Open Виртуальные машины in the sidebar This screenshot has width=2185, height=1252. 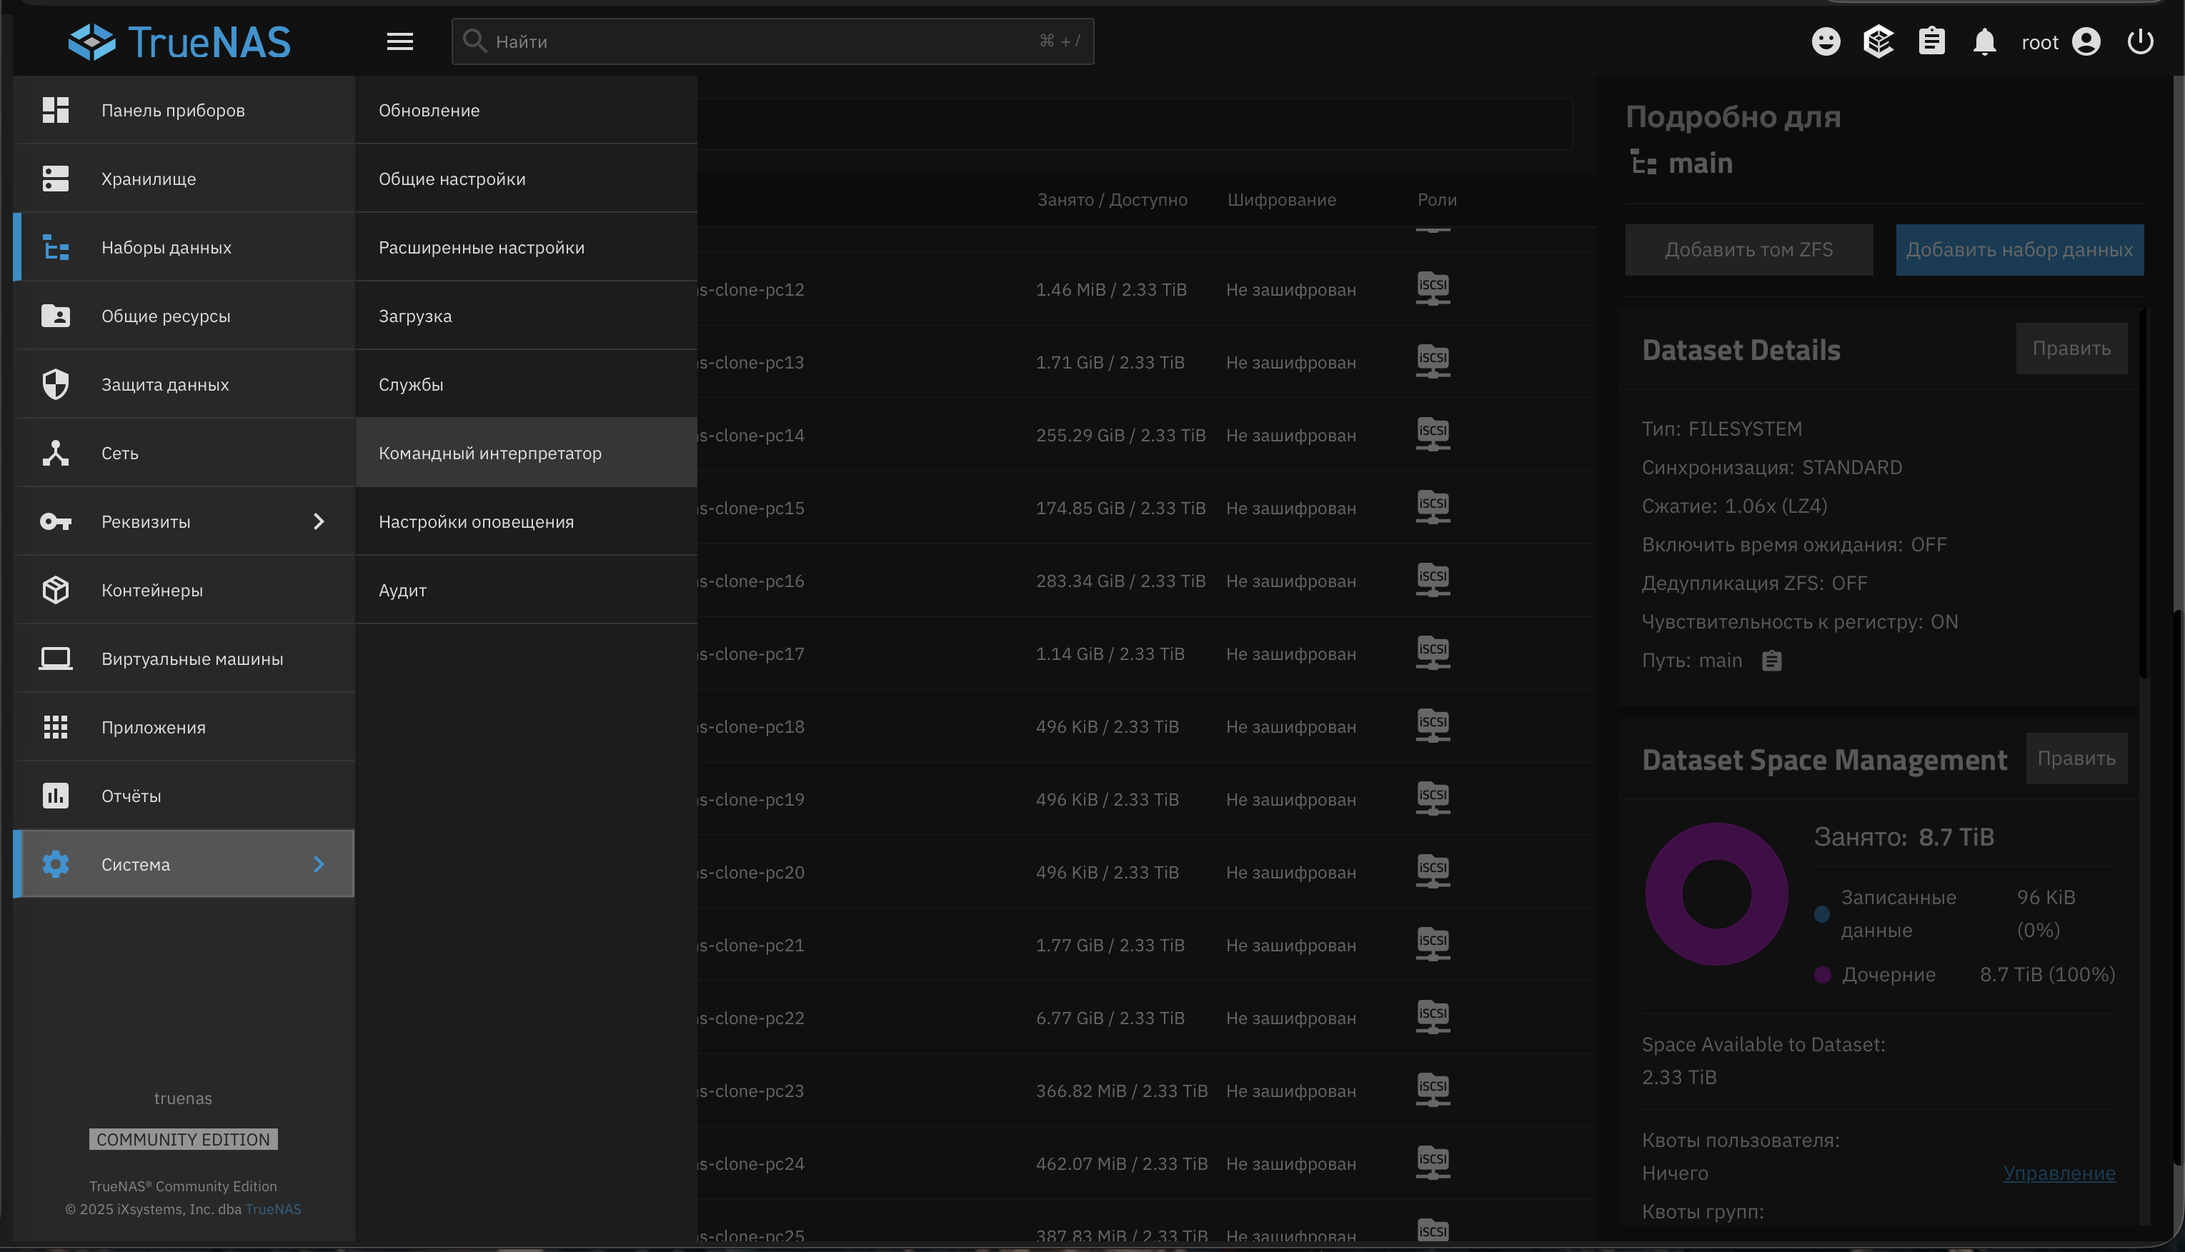pyautogui.click(x=191, y=658)
